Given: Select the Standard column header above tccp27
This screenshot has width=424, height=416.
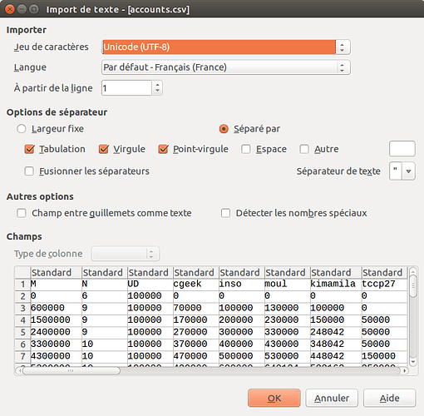Looking at the screenshot, I should click(x=384, y=273).
